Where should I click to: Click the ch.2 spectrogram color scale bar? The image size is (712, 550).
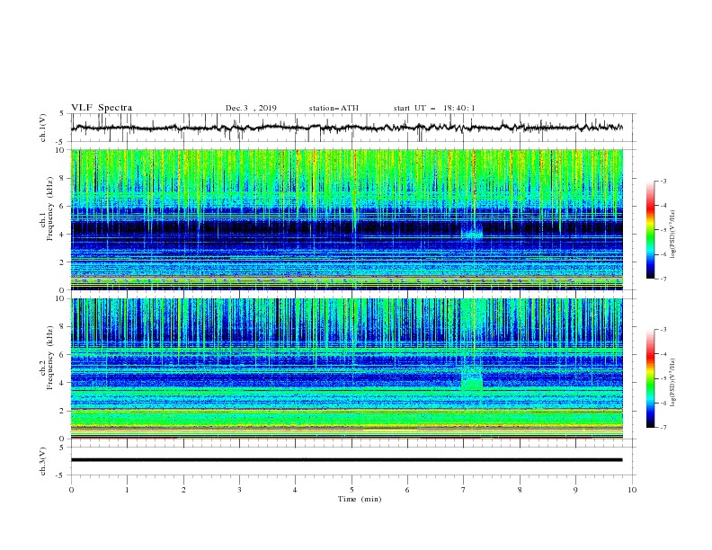coord(651,378)
